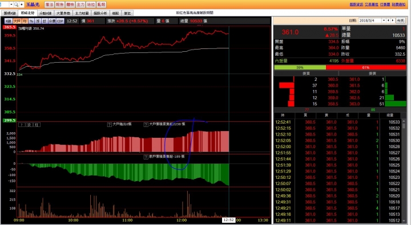Image resolution: width=411 pixels, height=225 pixels.
Task: Click the 委賣 ask column header
Action: [372, 73]
